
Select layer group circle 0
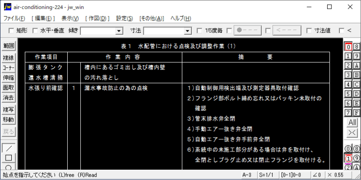click(348, 149)
